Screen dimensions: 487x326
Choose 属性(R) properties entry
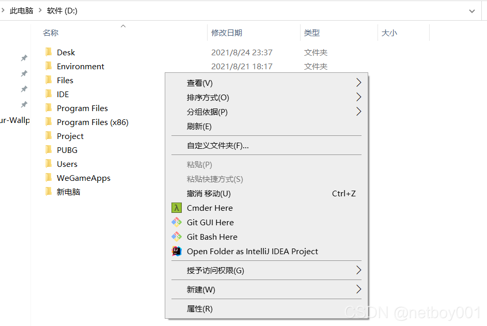click(266, 309)
